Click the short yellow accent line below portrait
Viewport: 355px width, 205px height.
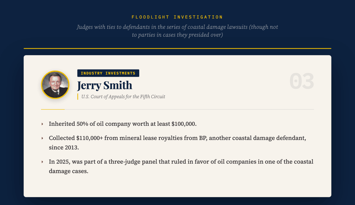coord(53,109)
